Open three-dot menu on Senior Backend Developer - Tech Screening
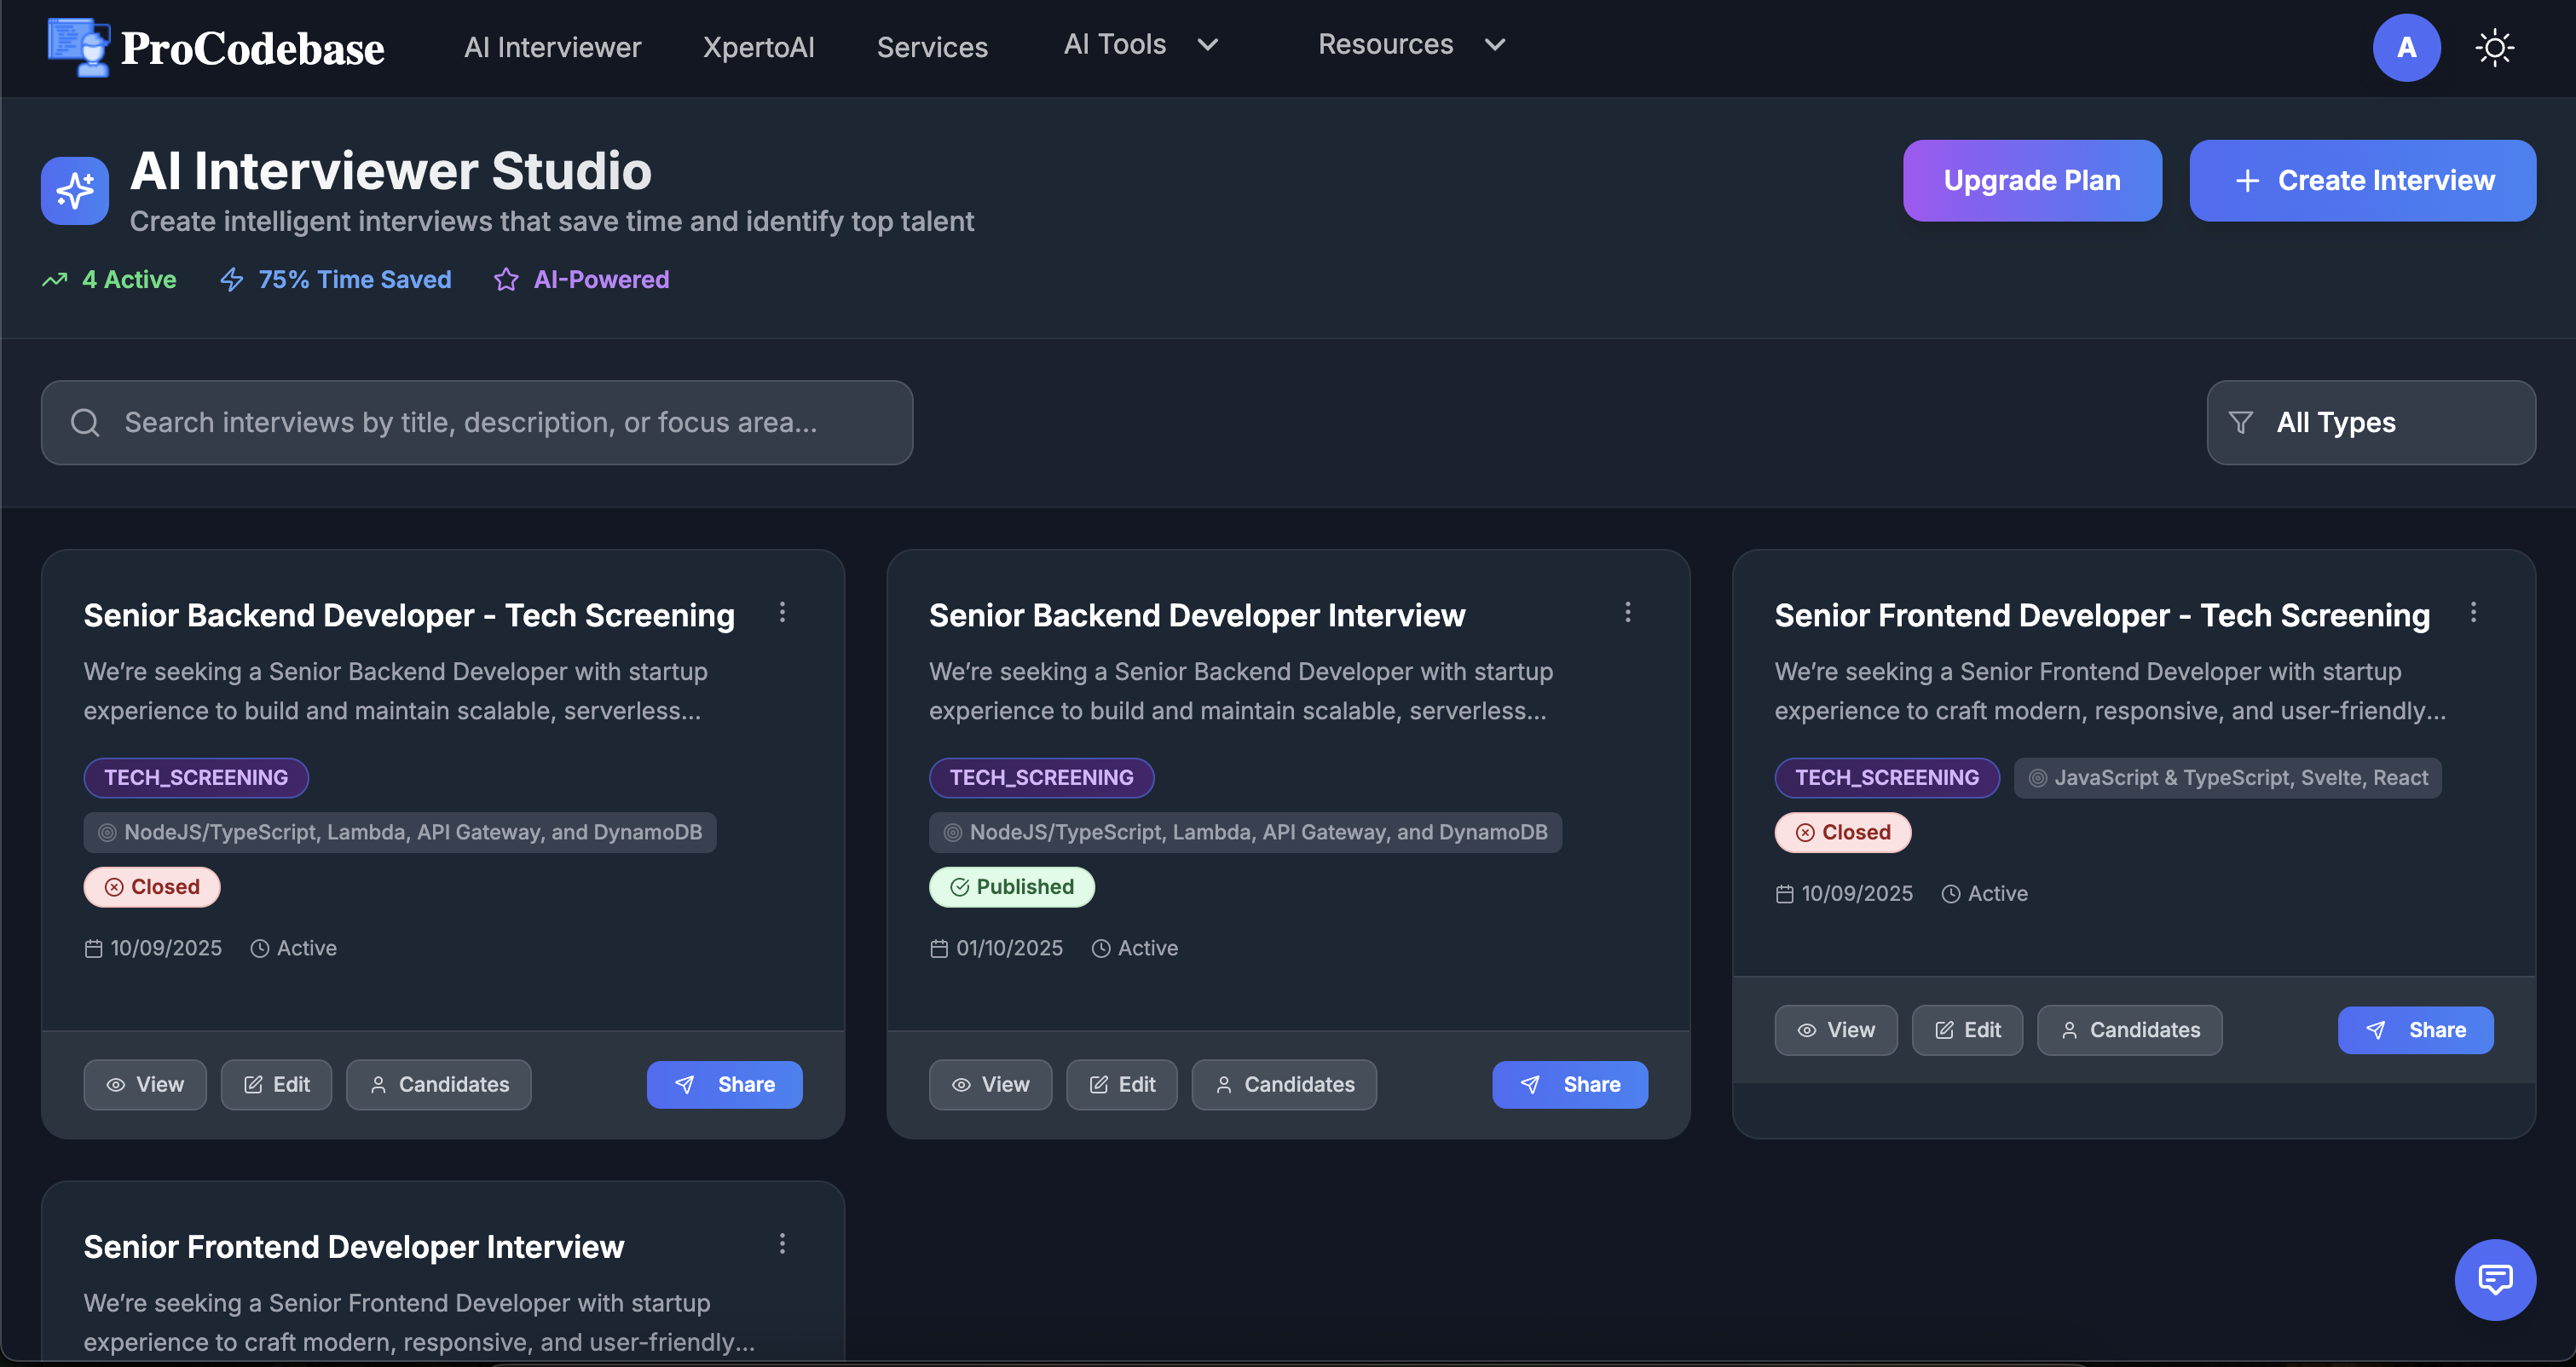The image size is (2576, 1367). pyautogui.click(x=782, y=612)
